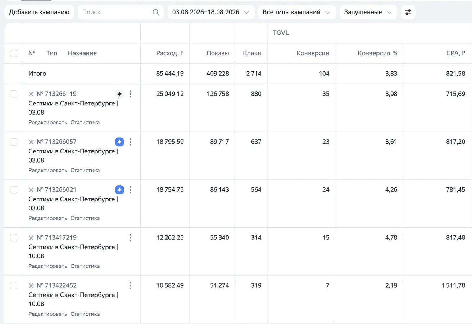Open 'Статистика' for campaign 713266057
Image resolution: width=472 pixels, height=324 pixels.
(85, 170)
